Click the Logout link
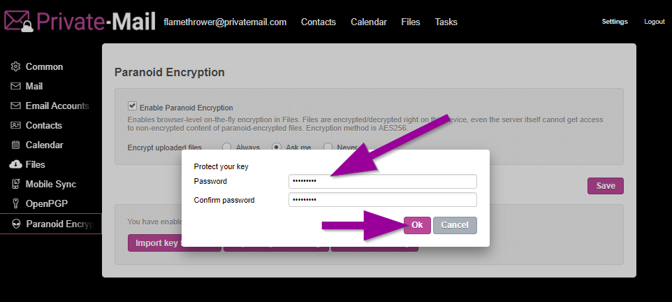This screenshot has height=302, width=672. pos(655,22)
